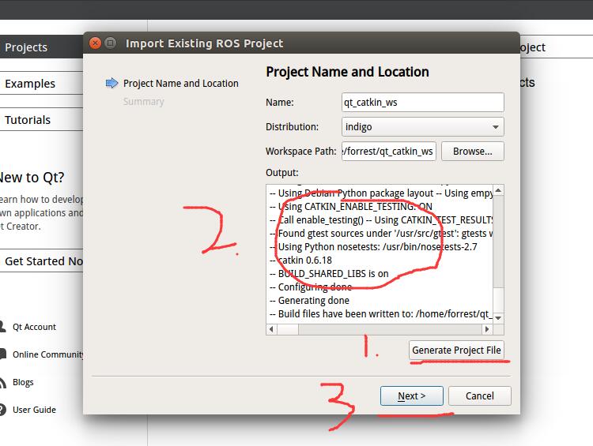Open the Qt Account link
The image size is (593, 446).
coord(34,327)
